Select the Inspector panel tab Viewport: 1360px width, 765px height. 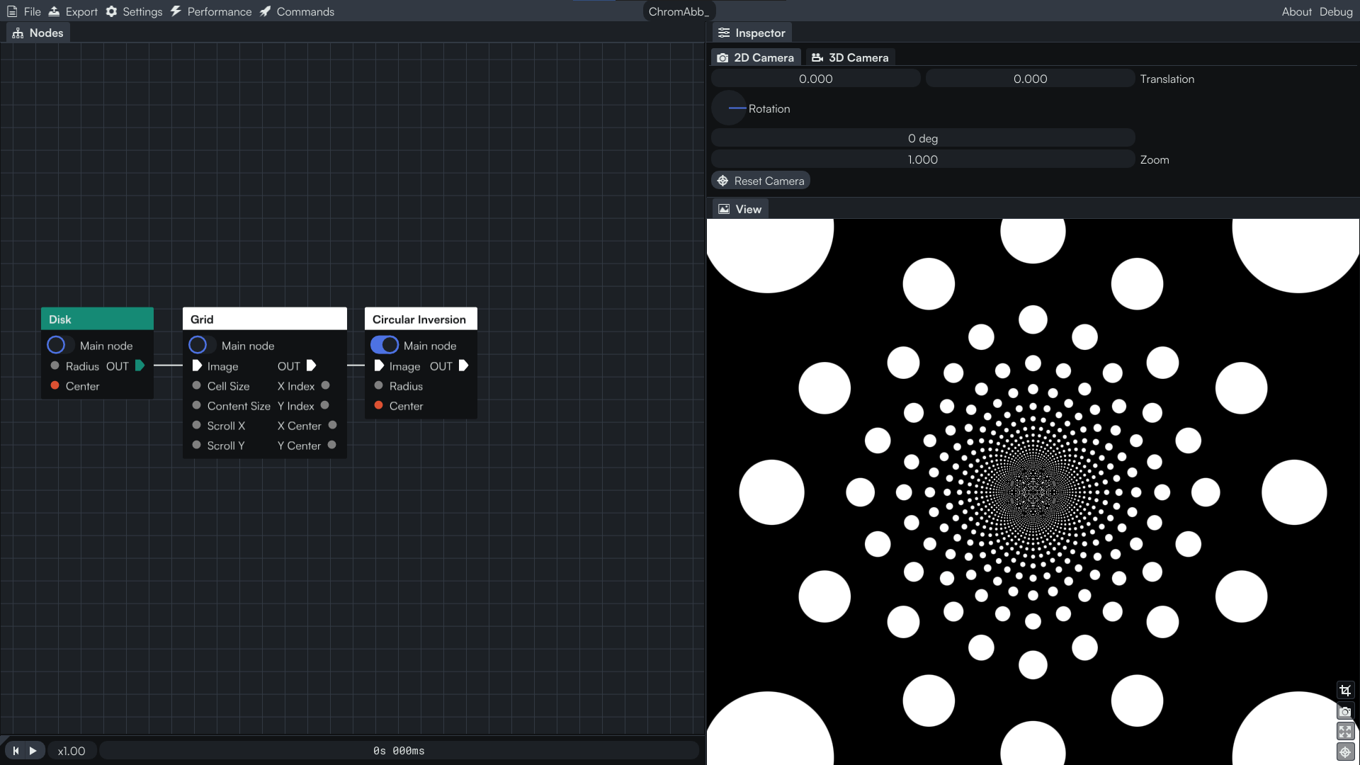pos(752,33)
